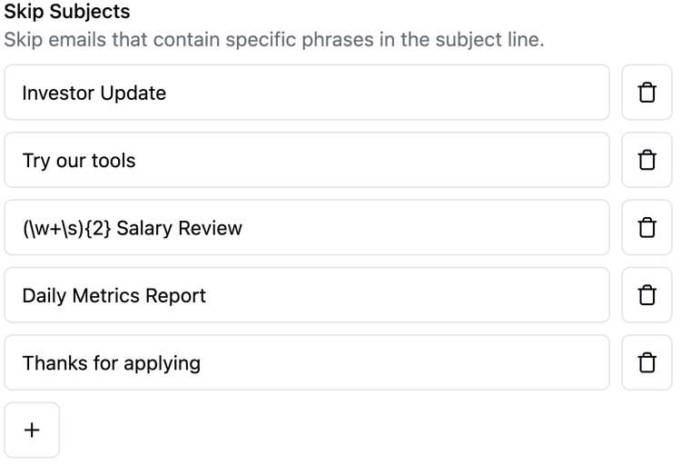681x465 pixels.
Task: Click the Investor Update text field
Action: click(307, 93)
